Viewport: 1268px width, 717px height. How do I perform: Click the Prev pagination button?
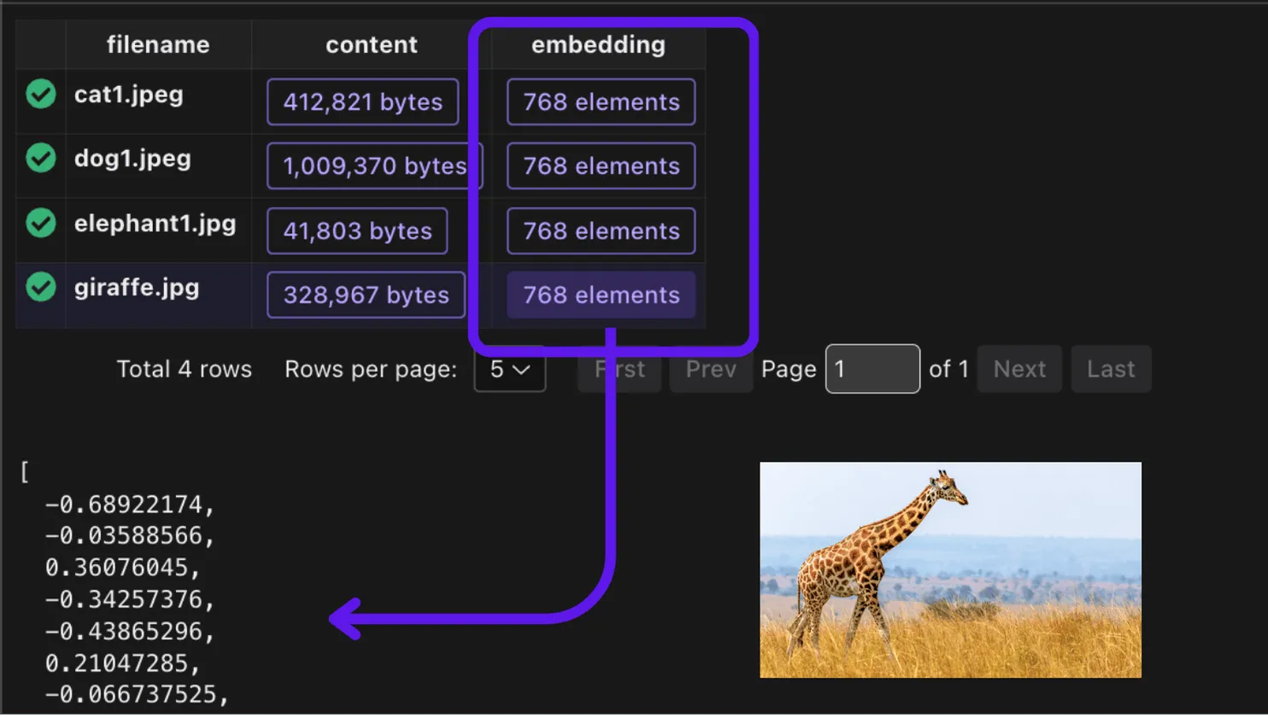pyautogui.click(x=711, y=369)
